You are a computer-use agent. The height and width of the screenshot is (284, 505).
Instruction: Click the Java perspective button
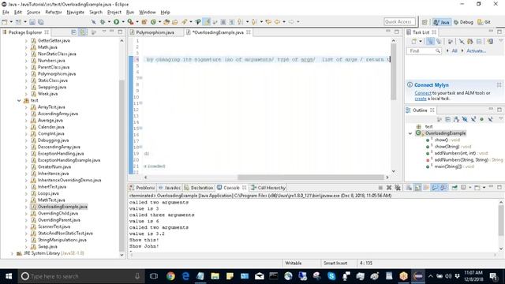442,22
